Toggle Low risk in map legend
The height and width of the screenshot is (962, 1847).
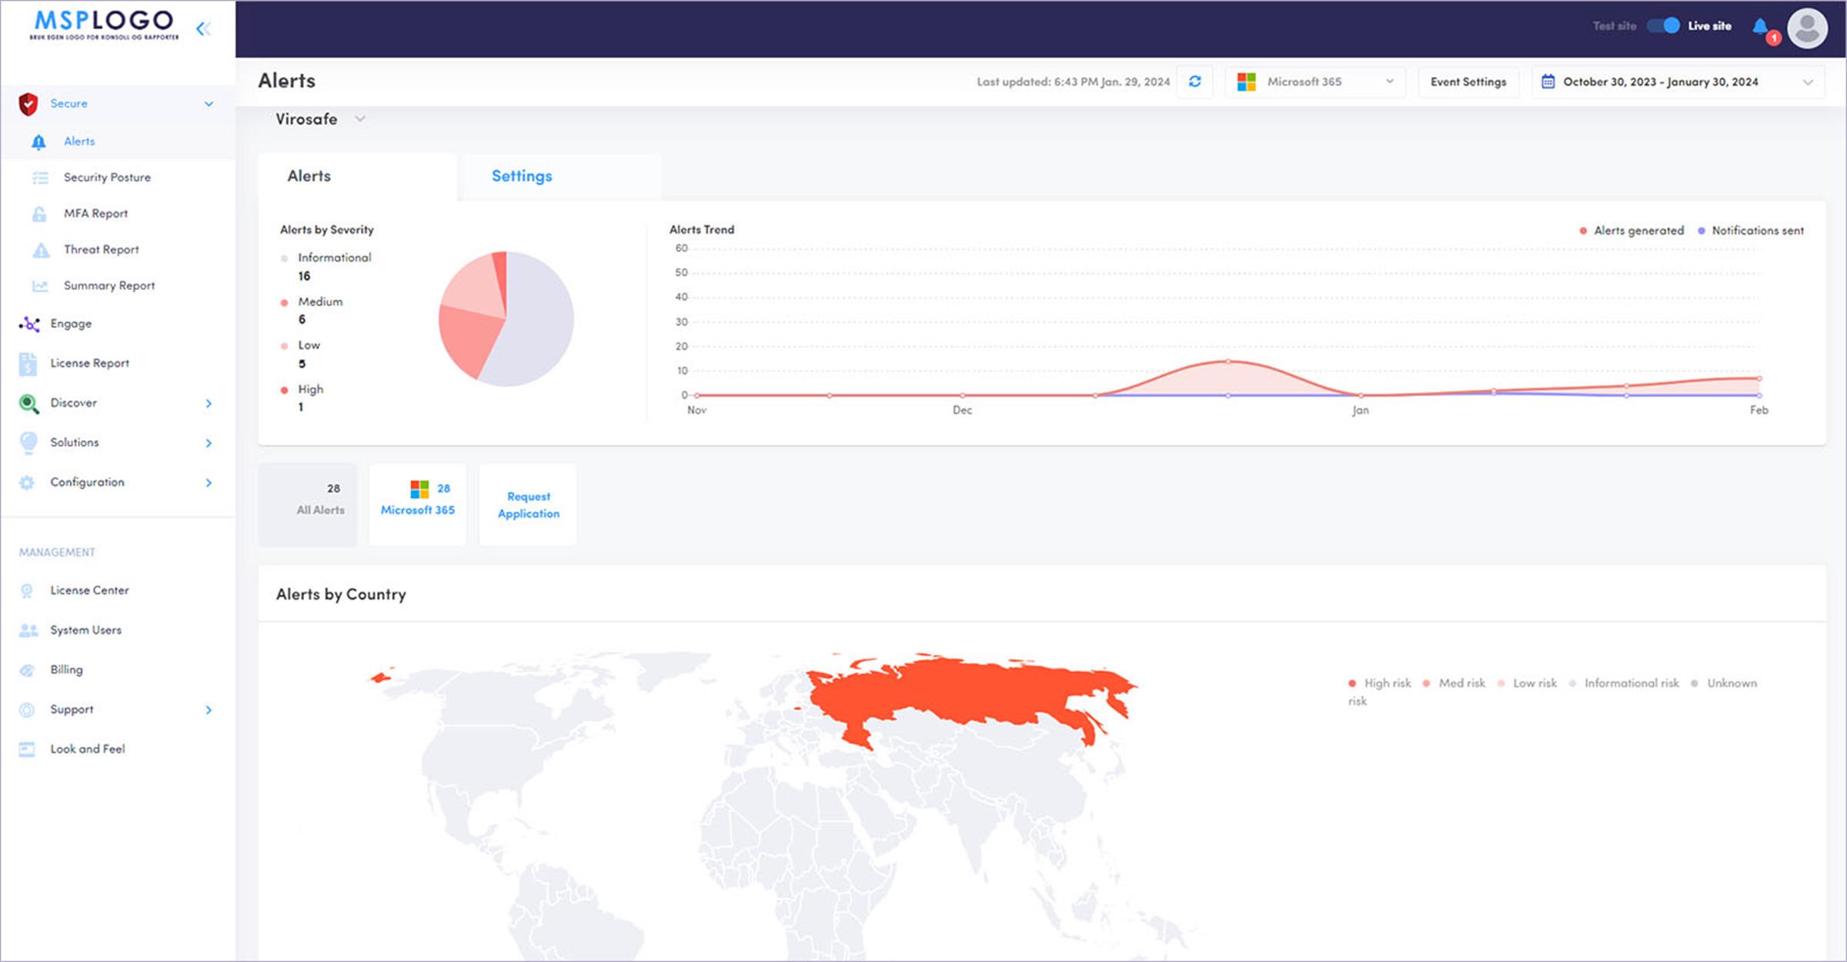click(1528, 683)
